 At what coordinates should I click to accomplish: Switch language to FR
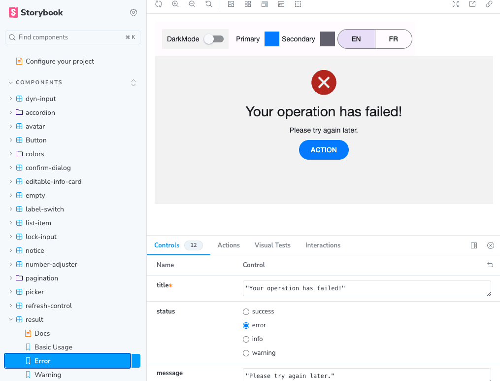click(x=394, y=39)
